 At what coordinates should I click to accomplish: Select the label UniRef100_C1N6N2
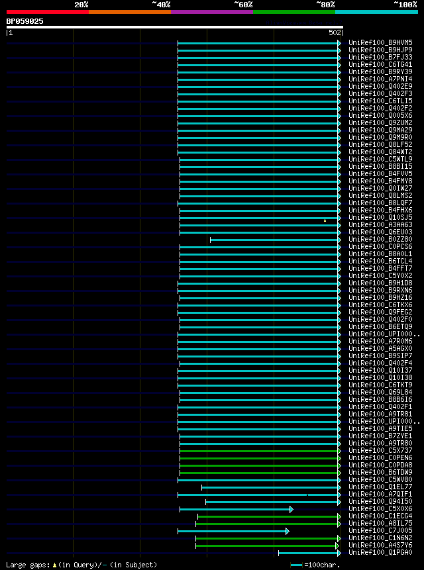380,538
